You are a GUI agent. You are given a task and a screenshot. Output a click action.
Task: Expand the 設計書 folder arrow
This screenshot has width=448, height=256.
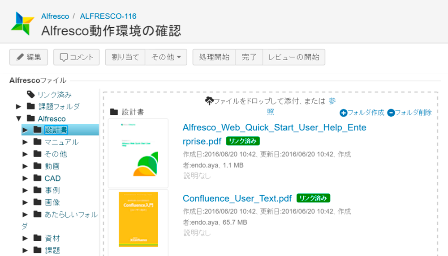click(x=25, y=130)
